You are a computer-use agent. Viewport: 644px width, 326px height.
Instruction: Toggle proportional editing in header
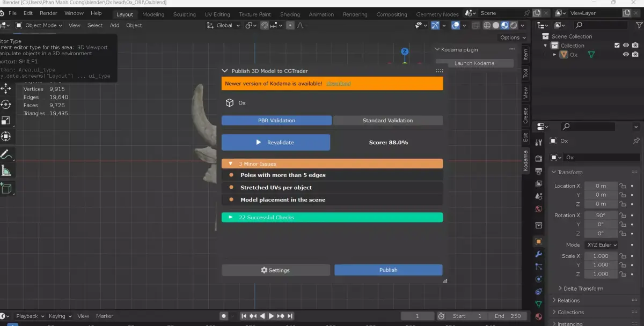[290, 25]
